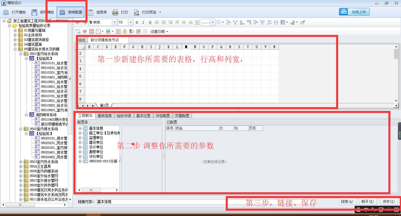Image resolution: width=401 pixels, height=216 pixels.
Task: Collapse the 05建筑给水排水及供暖 node
Action: 15,49
